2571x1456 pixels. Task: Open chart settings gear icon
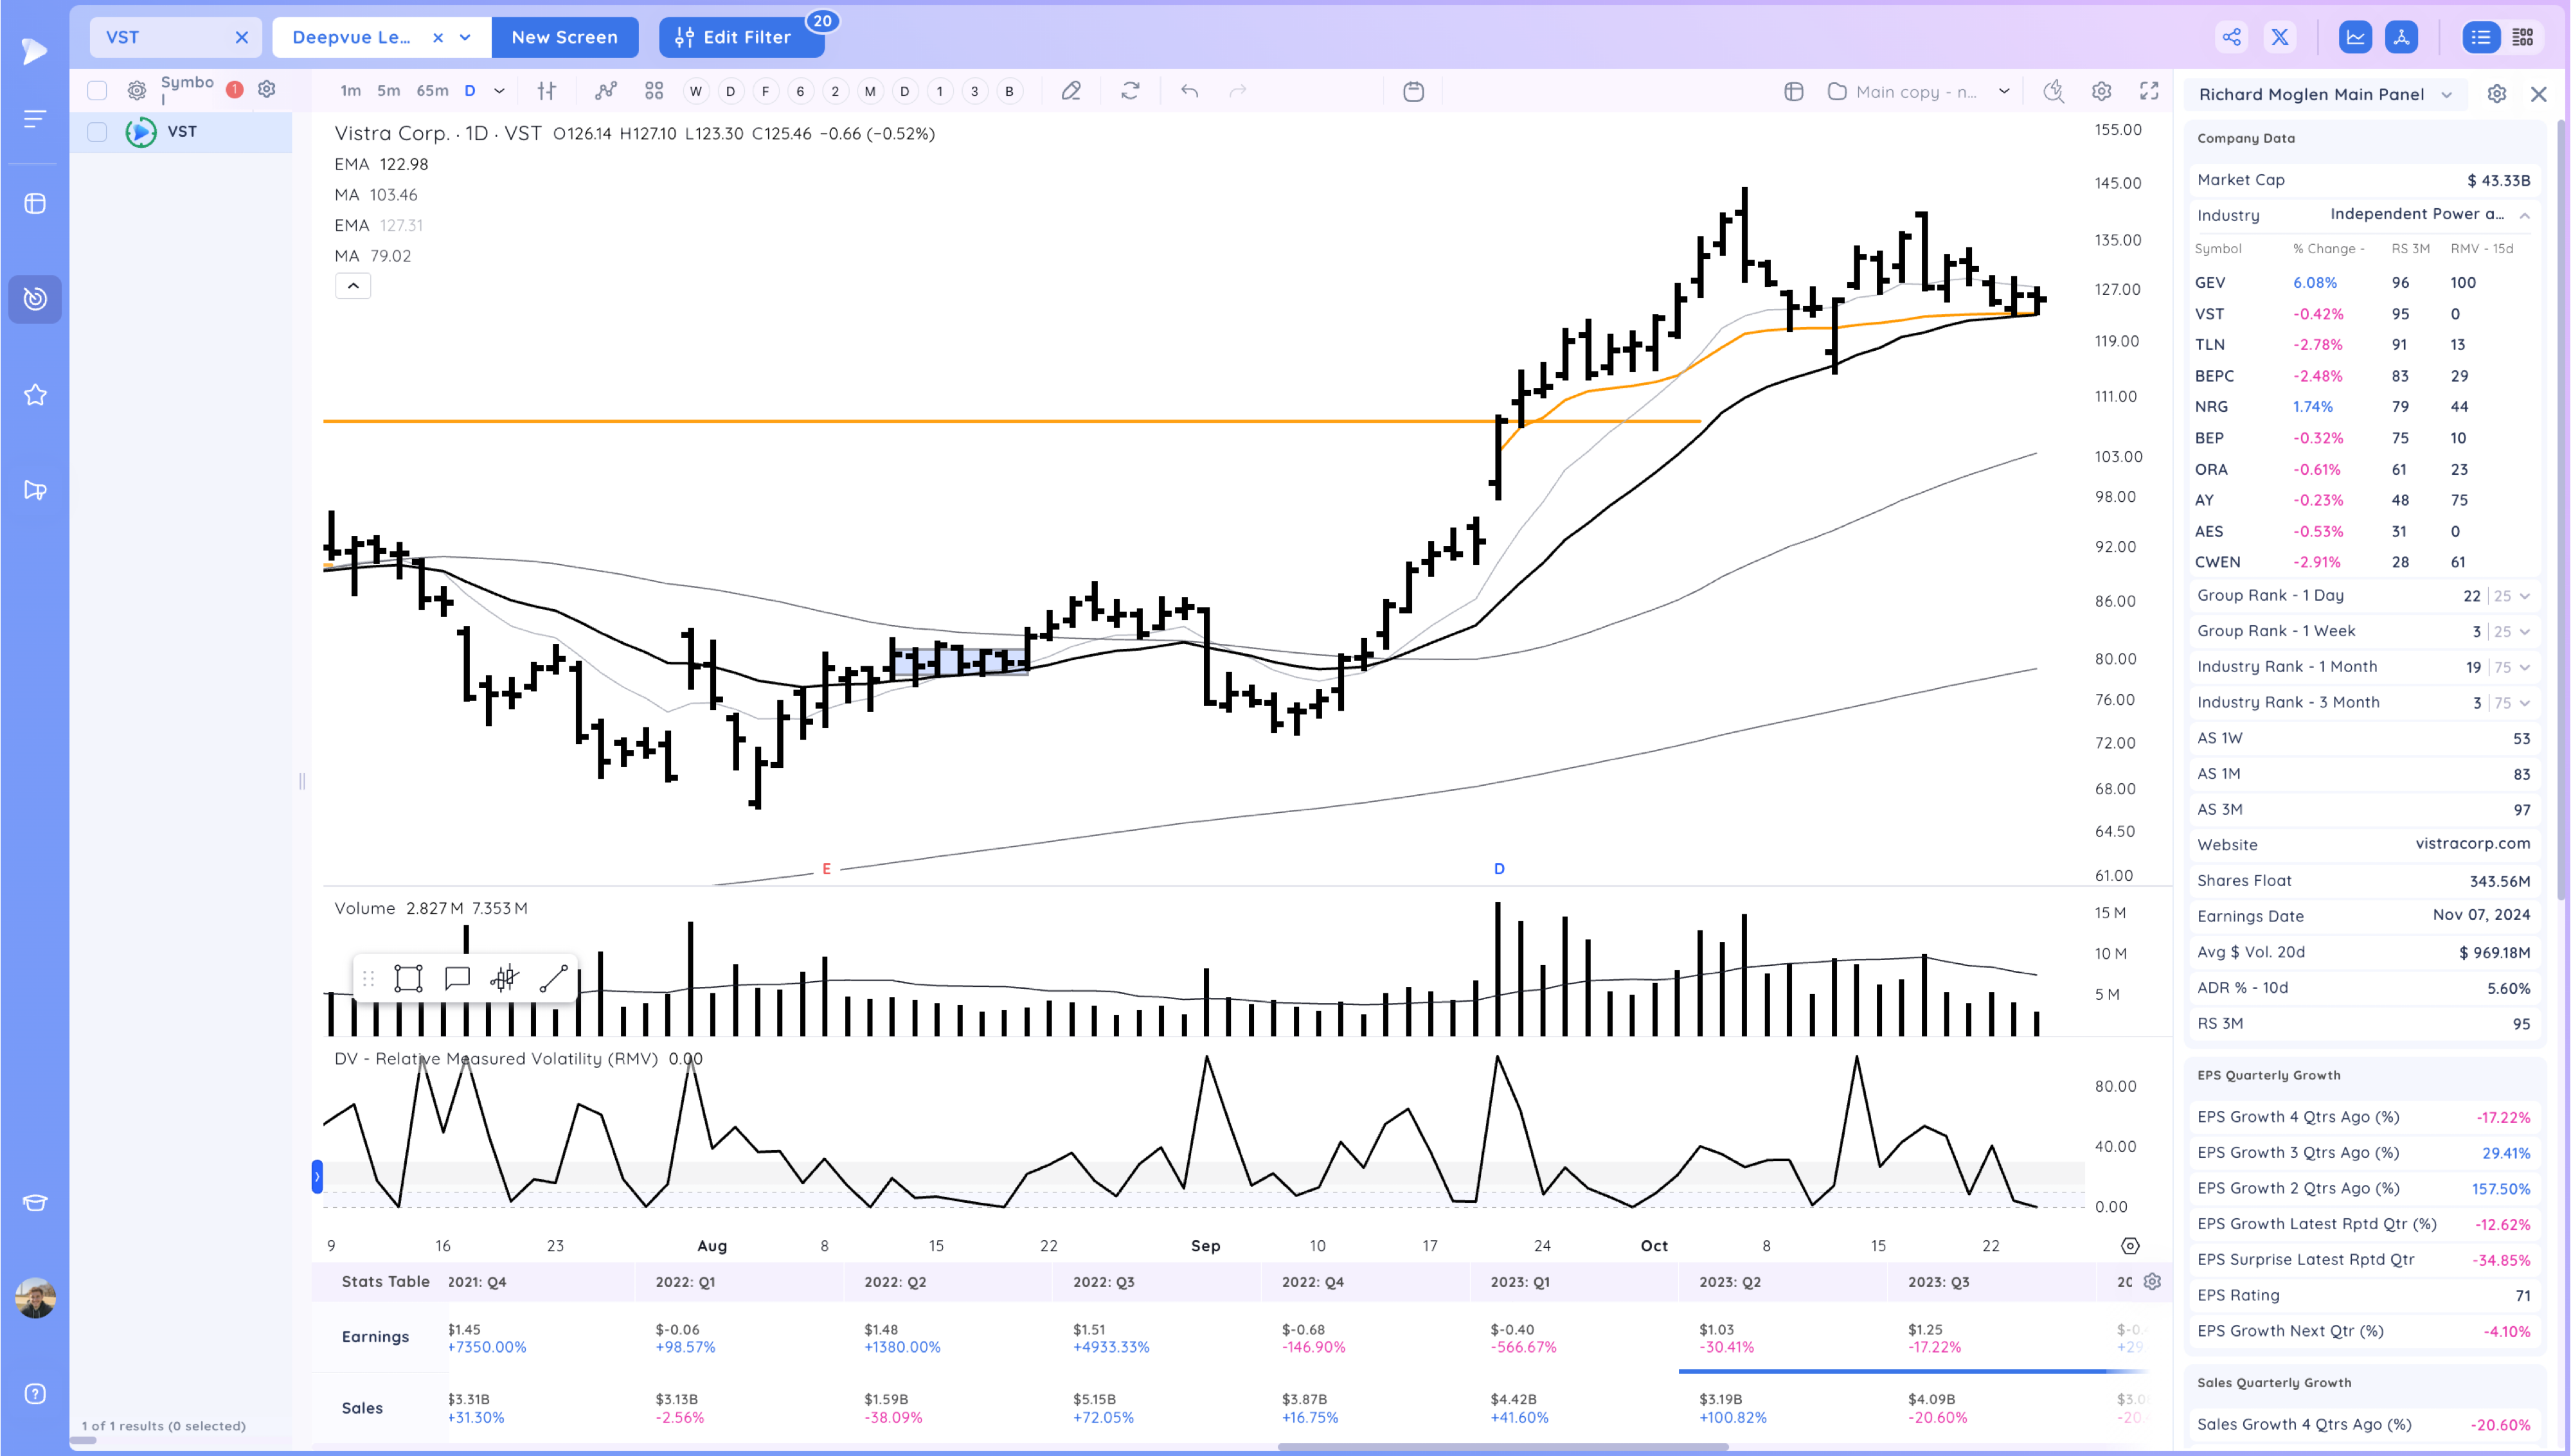tap(2101, 91)
